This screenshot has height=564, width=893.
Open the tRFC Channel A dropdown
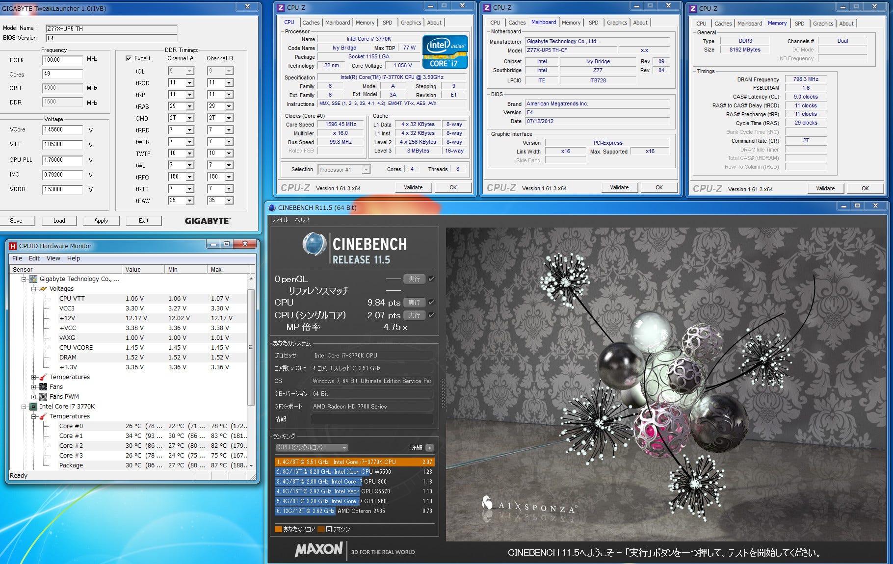(189, 177)
